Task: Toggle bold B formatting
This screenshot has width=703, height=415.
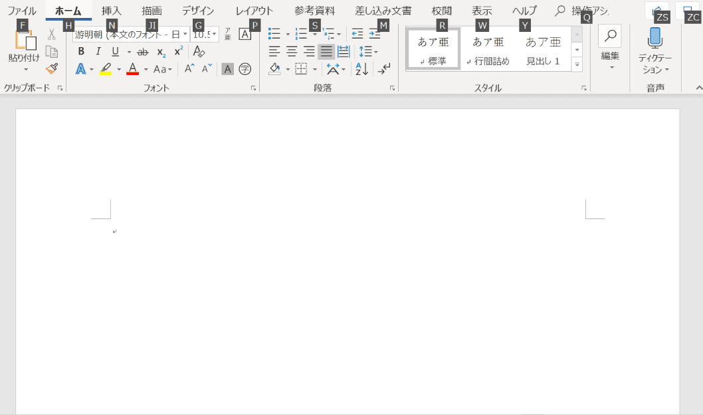Action: coord(81,52)
